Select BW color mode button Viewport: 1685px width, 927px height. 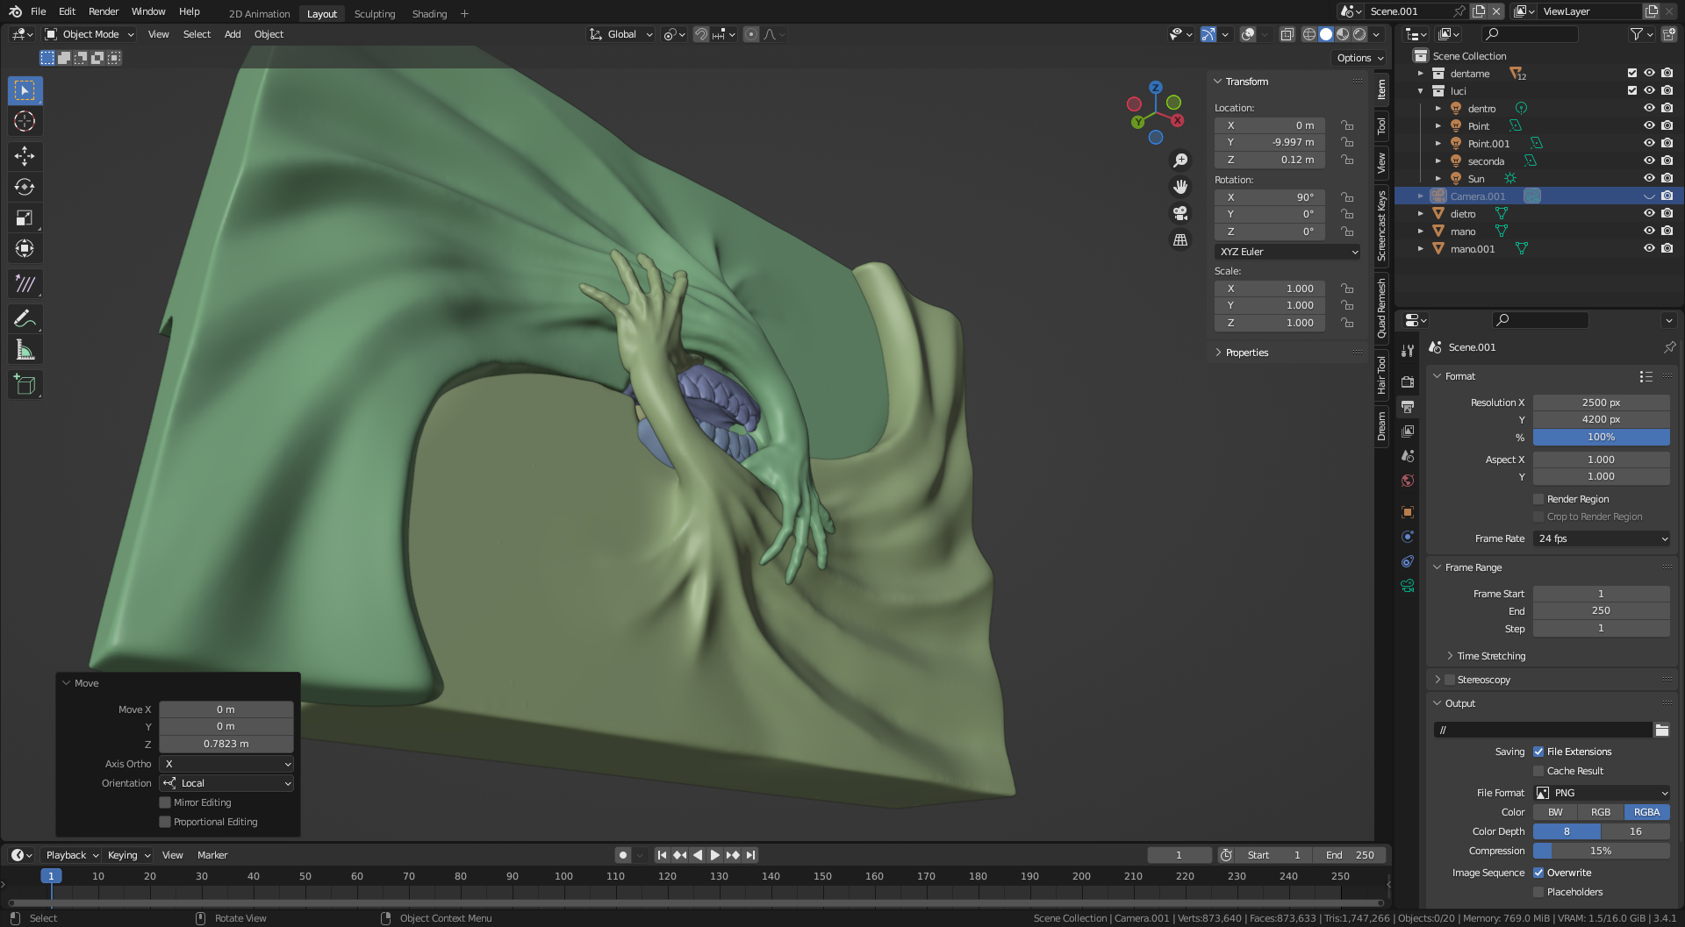point(1555,812)
